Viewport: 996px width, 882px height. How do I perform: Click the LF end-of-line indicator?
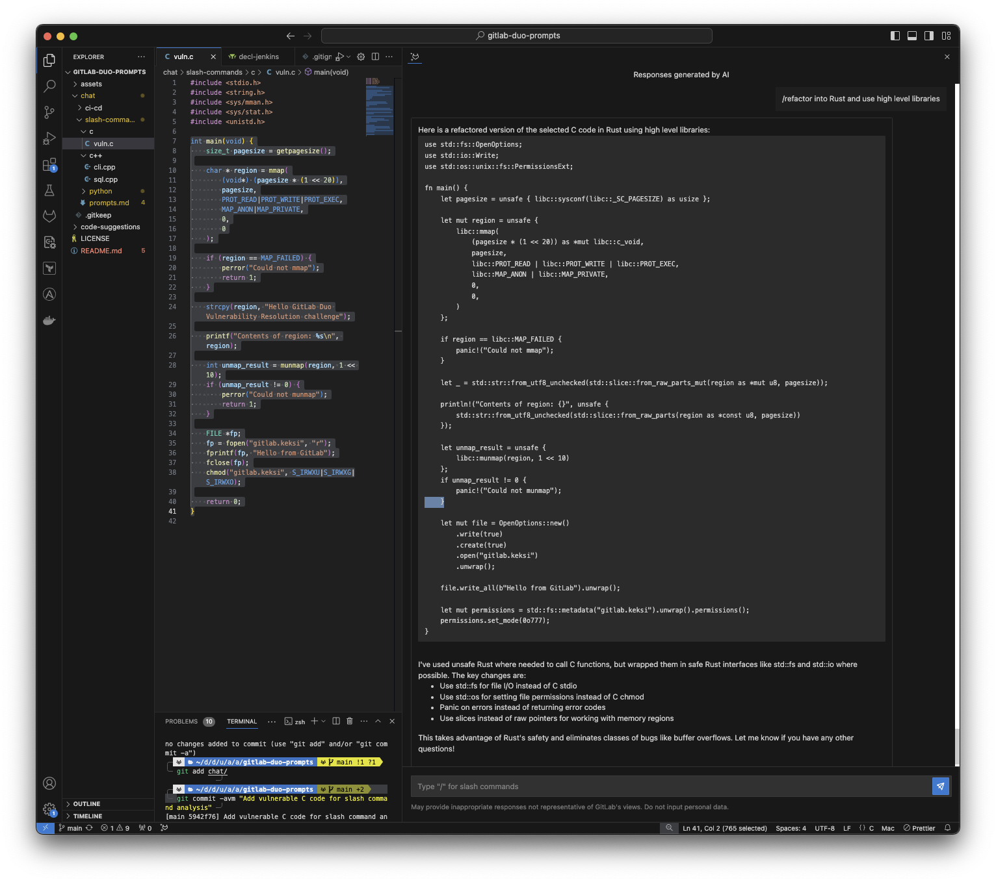click(847, 828)
